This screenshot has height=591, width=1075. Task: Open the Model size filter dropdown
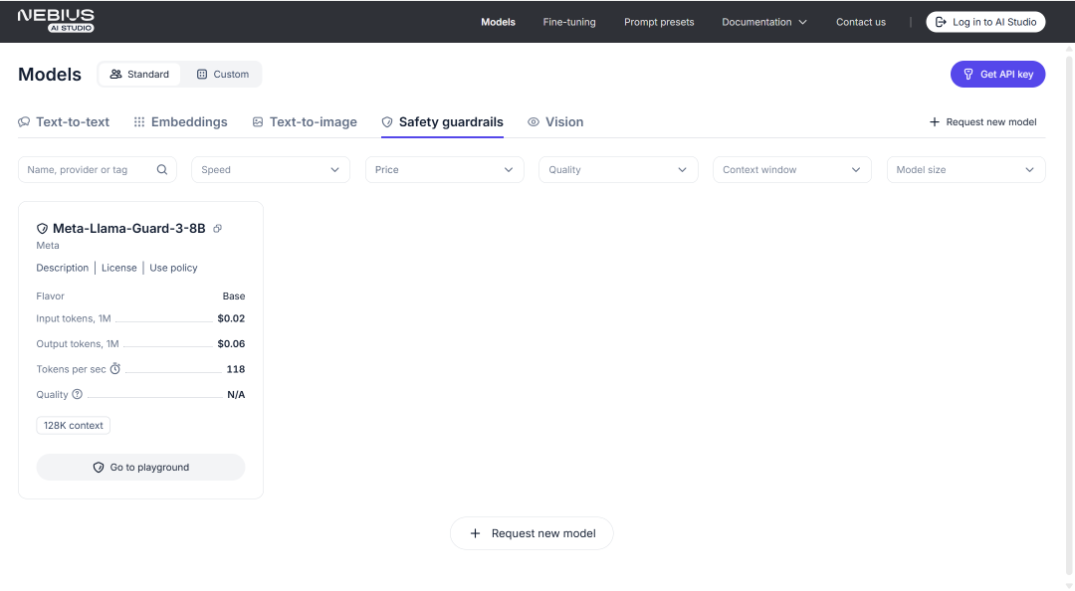(x=966, y=169)
